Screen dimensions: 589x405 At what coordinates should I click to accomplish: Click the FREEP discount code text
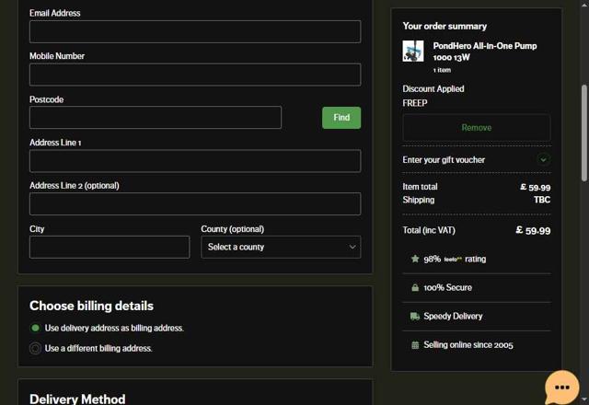click(x=415, y=103)
